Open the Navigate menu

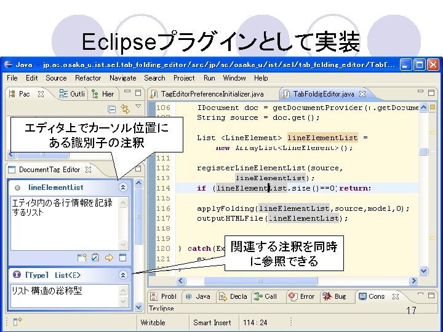123,78
